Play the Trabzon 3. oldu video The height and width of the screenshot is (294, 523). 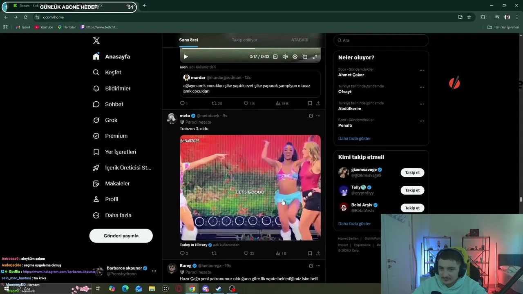tap(250, 187)
